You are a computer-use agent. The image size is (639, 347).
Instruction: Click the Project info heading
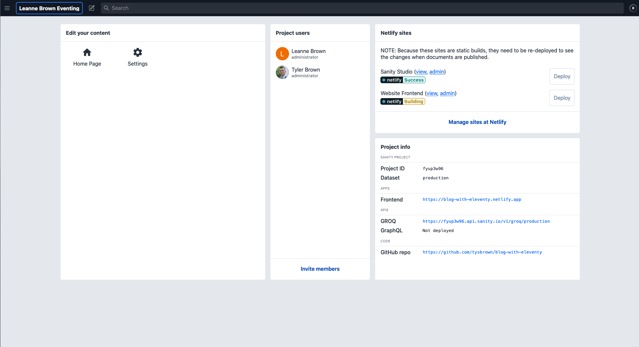(395, 147)
